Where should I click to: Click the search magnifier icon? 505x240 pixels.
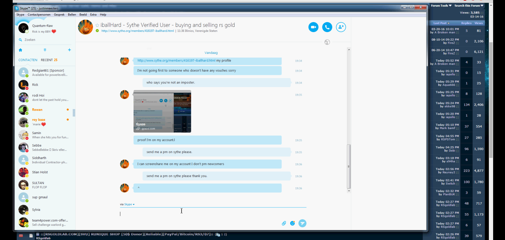(x=20, y=40)
